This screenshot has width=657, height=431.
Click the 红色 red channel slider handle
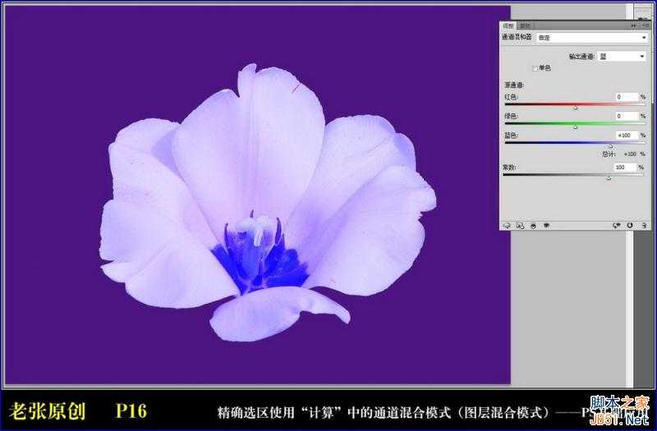click(575, 108)
